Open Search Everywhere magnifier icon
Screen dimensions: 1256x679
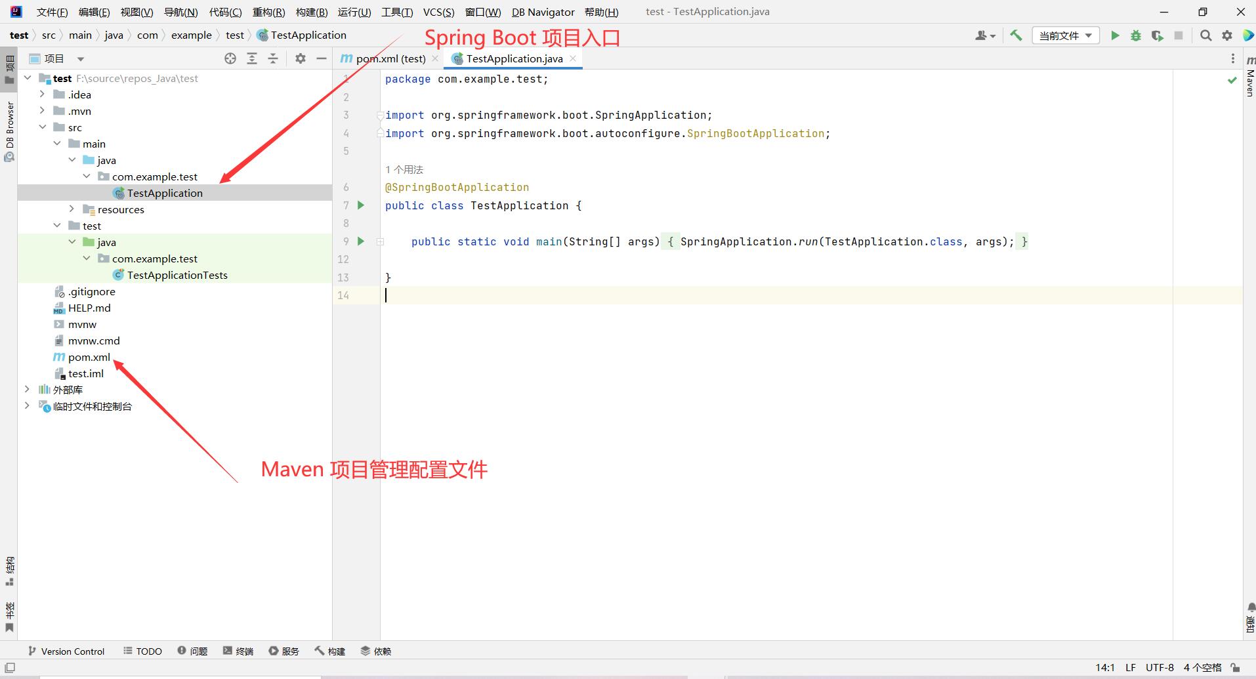[x=1205, y=35]
